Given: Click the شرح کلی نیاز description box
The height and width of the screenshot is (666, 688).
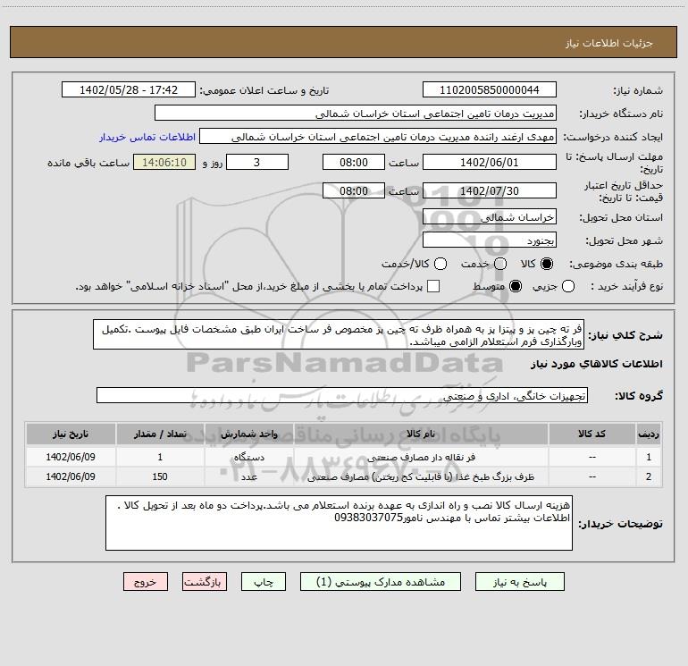Looking at the screenshot, I should 339,334.
